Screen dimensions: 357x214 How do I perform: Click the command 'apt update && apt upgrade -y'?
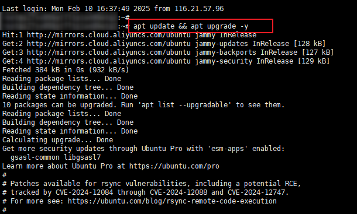click(x=191, y=26)
